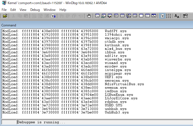The height and width of the screenshot is (126, 193).
Task: Enable Source mode on toggle icon
Action: 162,16
